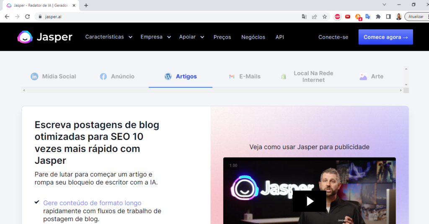Image resolution: width=429 pixels, height=224 pixels.
Task: Click text Veja como usar Jasper para publicidade
Action: click(x=310, y=147)
